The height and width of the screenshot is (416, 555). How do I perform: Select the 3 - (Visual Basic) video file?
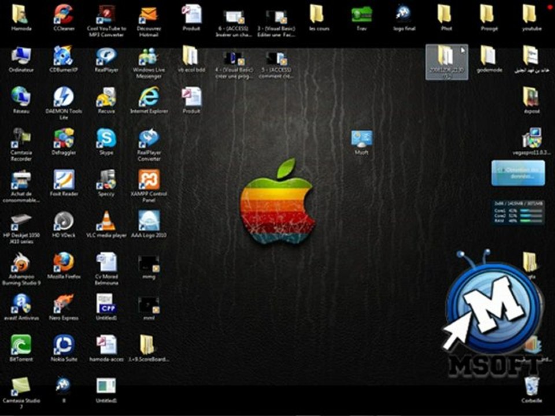click(276, 23)
